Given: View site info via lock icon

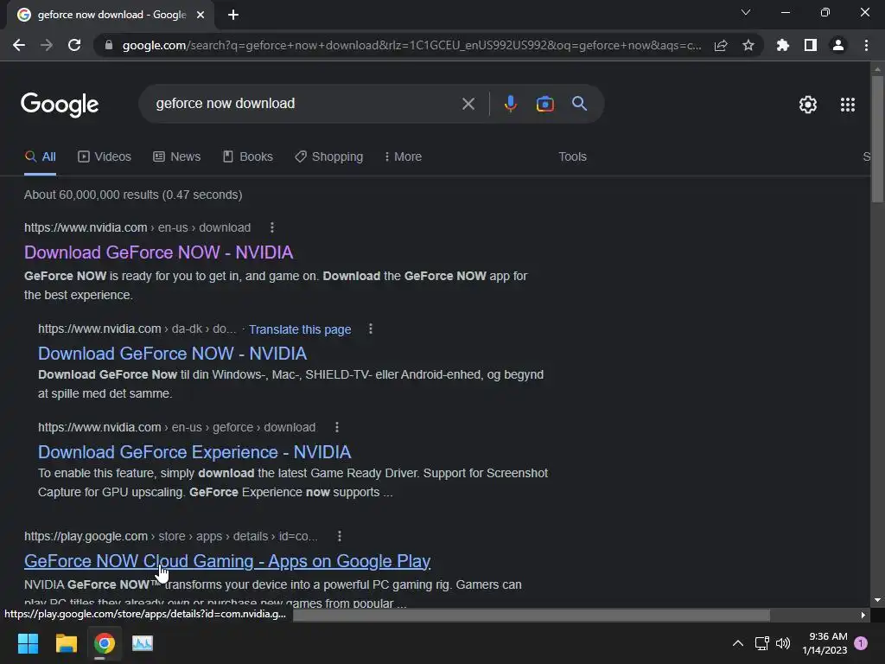Looking at the screenshot, I should pos(109,45).
